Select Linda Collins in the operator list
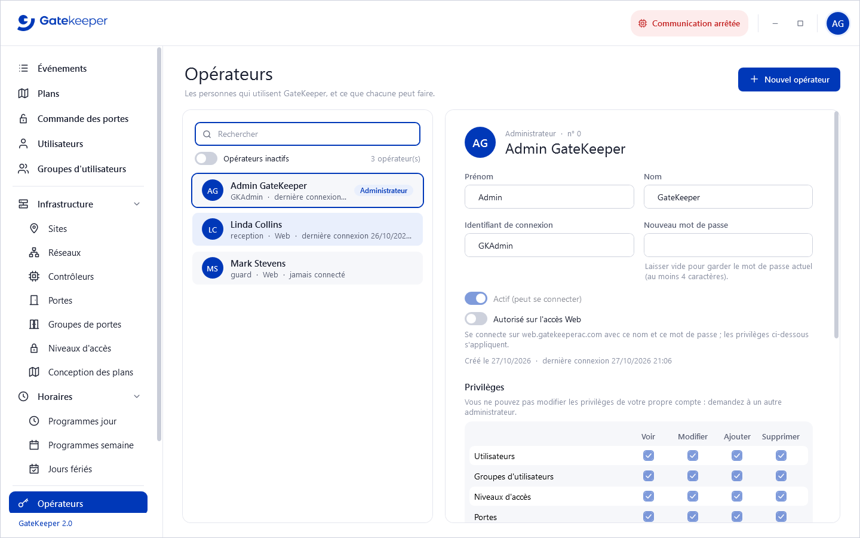 coord(308,230)
